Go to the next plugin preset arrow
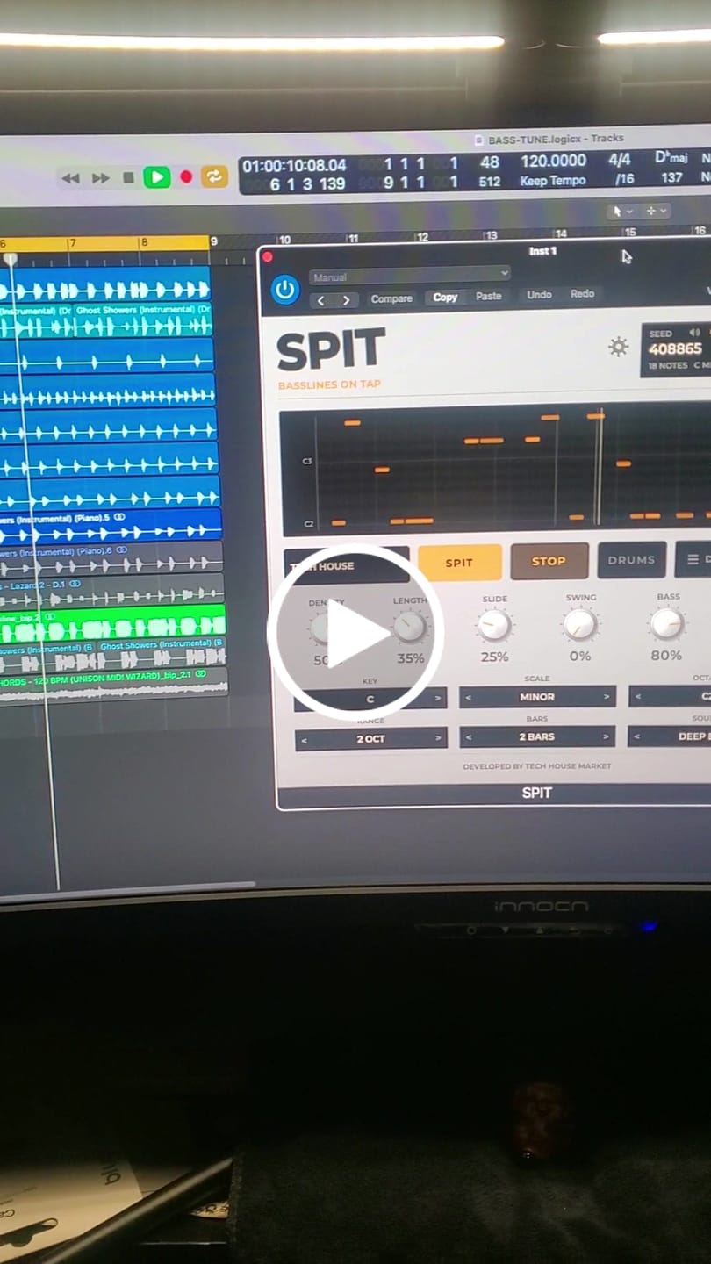 coord(347,300)
